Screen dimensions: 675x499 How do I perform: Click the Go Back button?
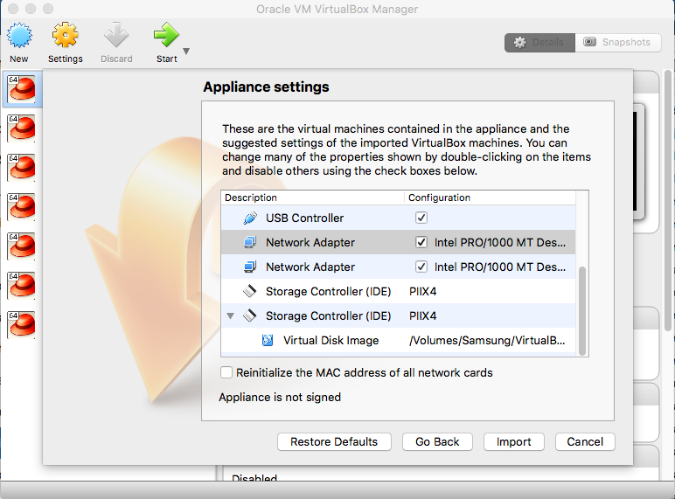pyautogui.click(x=437, y=441)
